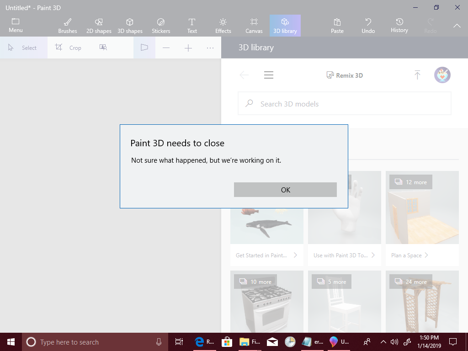Click the Undo button

[x=368, y=26]
